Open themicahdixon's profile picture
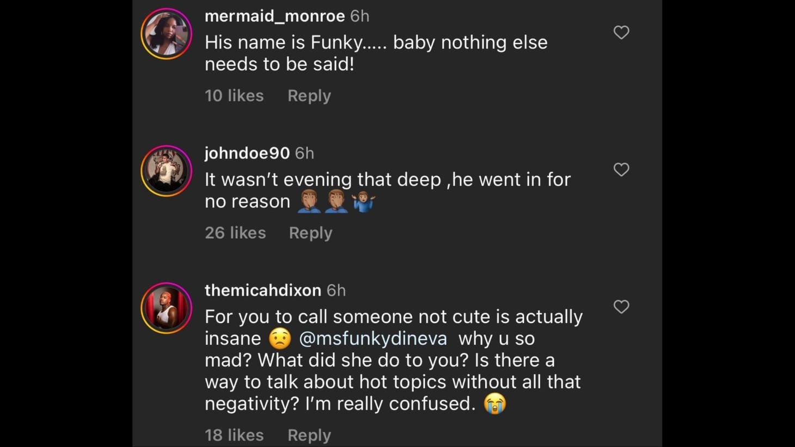795x447 pixels. pos(167,308)
